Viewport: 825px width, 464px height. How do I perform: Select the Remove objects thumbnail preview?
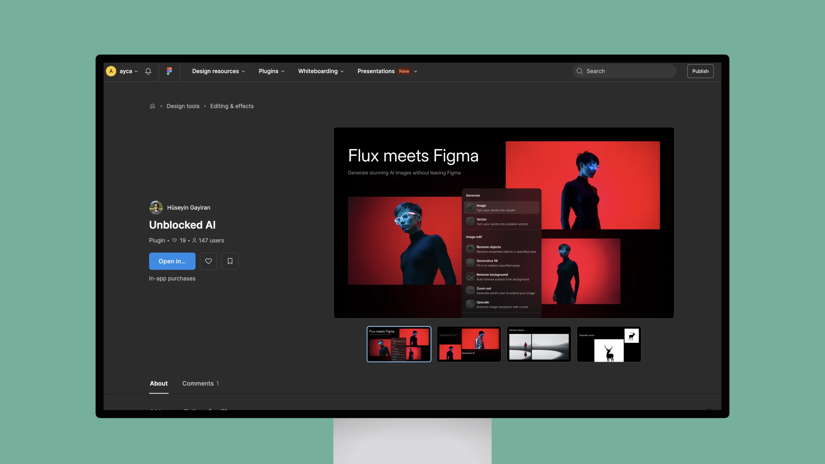coord(539,344)
